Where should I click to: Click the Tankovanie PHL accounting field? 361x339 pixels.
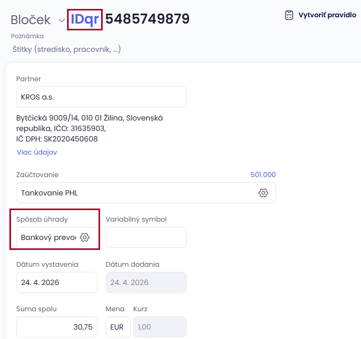(x=136, y=193)
